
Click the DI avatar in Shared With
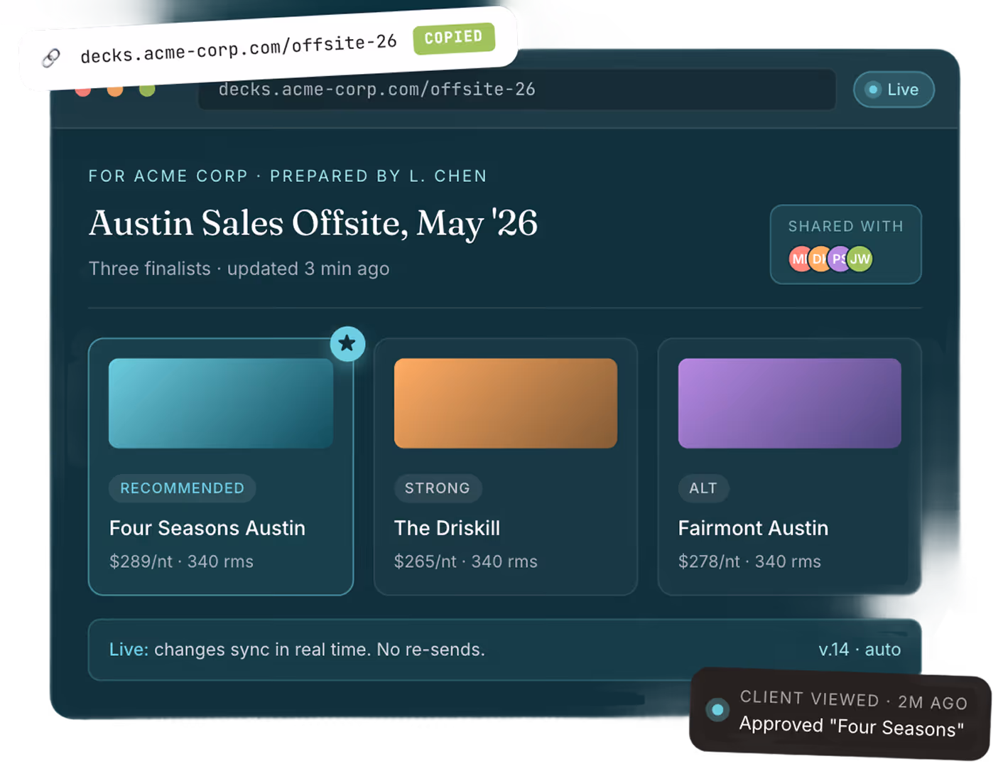pyautogui.click(x=818, y=259)
